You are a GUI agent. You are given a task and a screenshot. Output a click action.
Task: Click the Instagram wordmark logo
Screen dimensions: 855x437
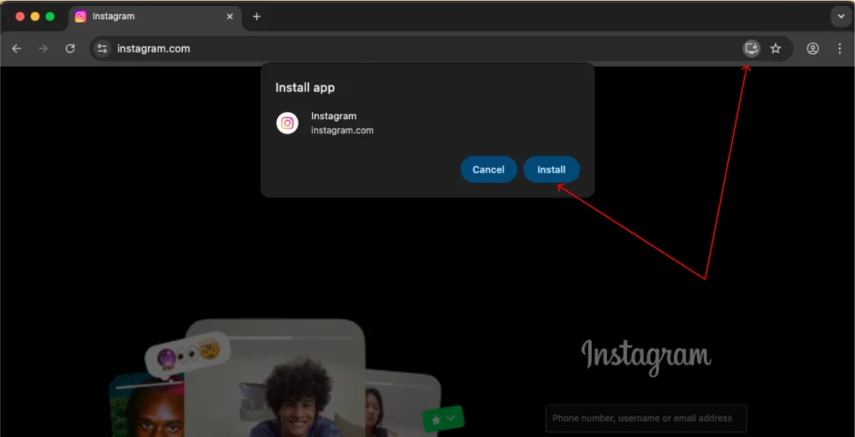(646, 356)
